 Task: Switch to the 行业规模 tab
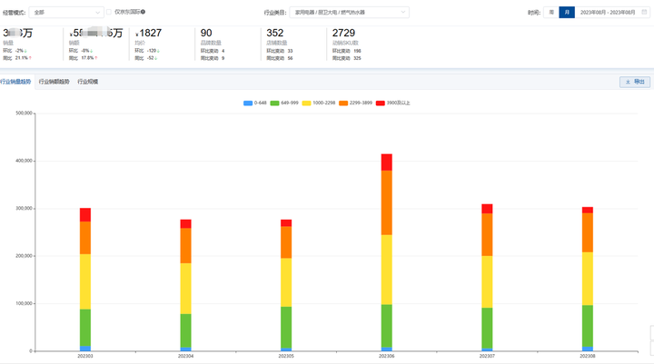(87, 82)
